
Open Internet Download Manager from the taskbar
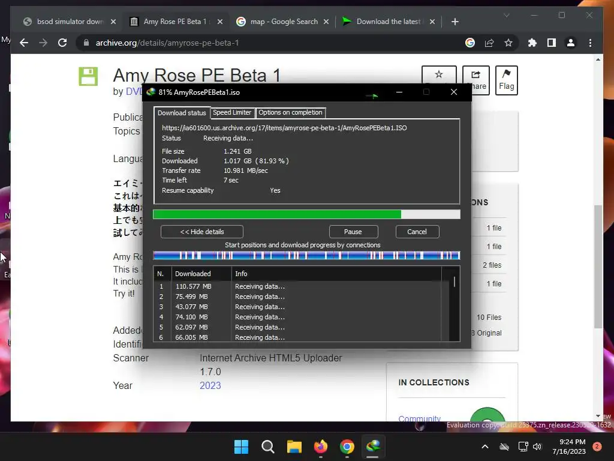tap(373, 447)
